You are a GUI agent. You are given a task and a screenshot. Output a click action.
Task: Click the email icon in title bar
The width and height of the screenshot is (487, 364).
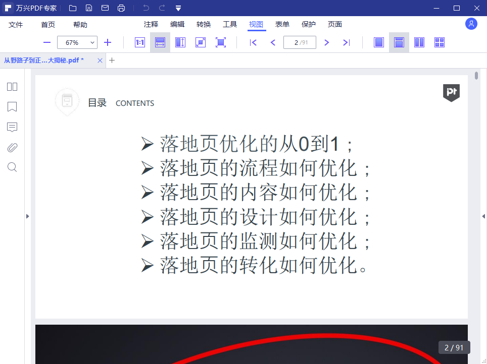(x=105, y=8)
